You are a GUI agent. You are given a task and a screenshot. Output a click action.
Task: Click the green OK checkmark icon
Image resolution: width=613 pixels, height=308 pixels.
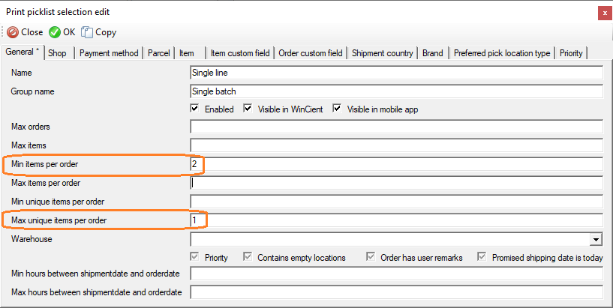coord(55,32)
